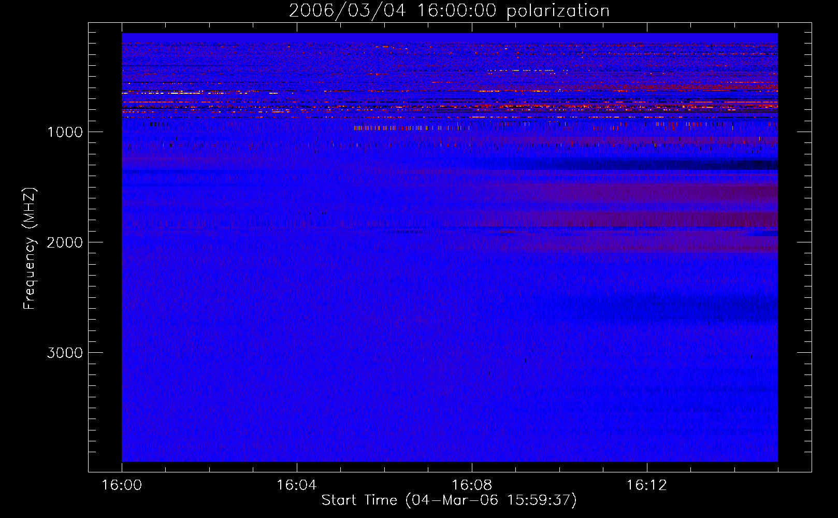Click the plot title "2006/03/04 16:00:00 polarization"
Image resolution: width=838 pixels, height=518 pixels.
pyautogui.click(x=449, y=10)
